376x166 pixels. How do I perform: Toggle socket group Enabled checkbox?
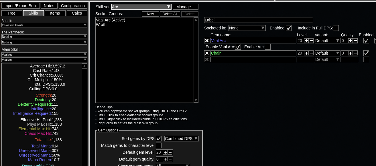pos(289,28)
